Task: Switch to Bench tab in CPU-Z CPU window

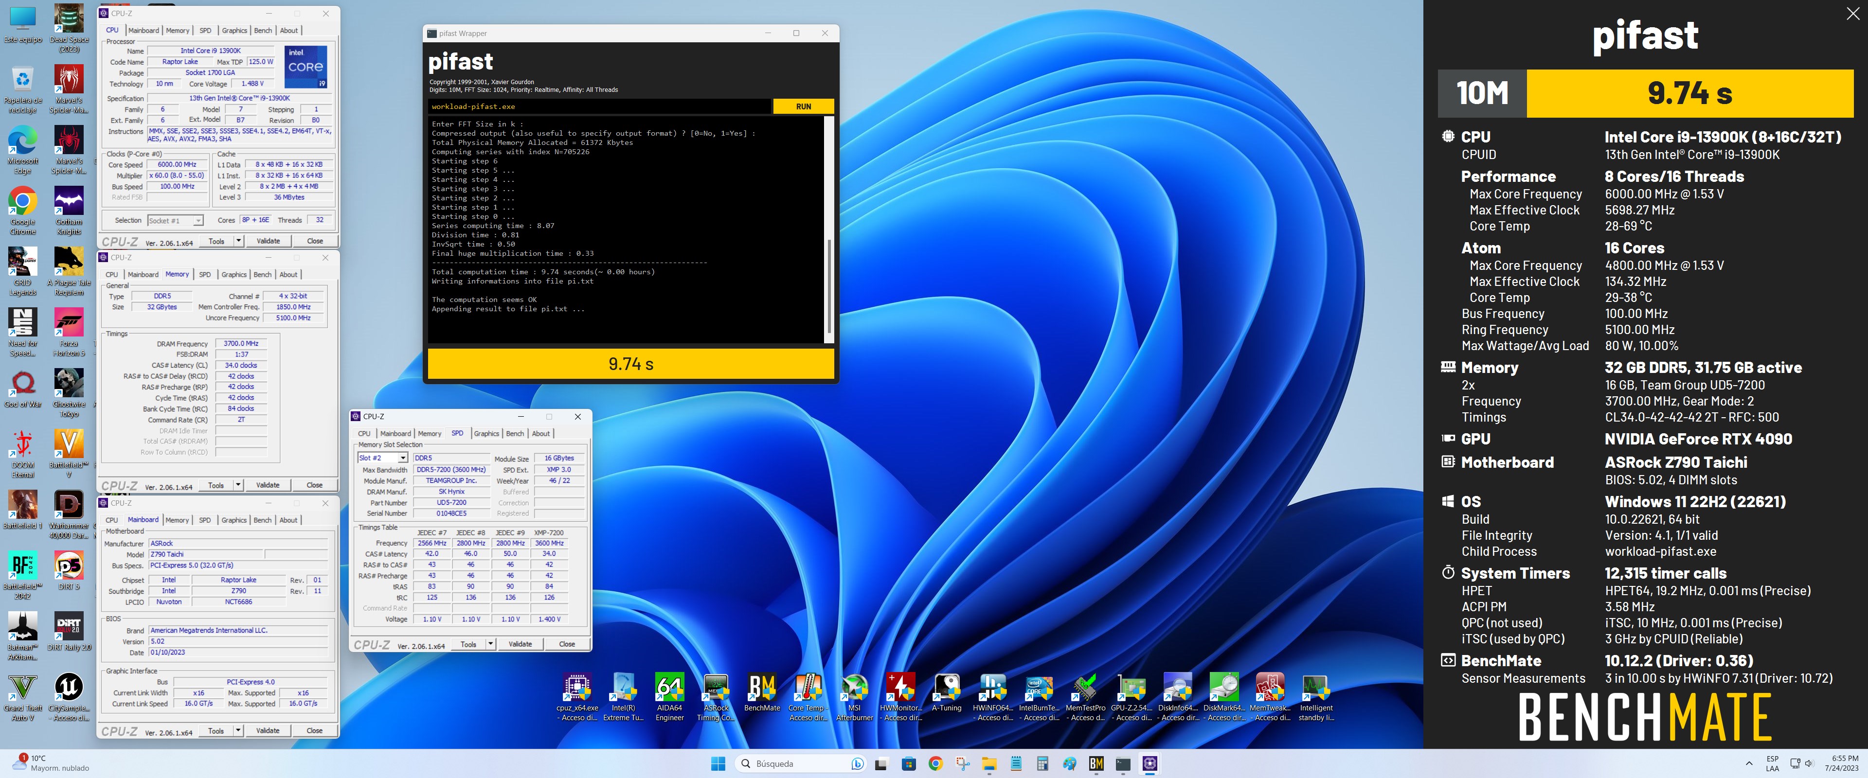Action: coord(263,31)
